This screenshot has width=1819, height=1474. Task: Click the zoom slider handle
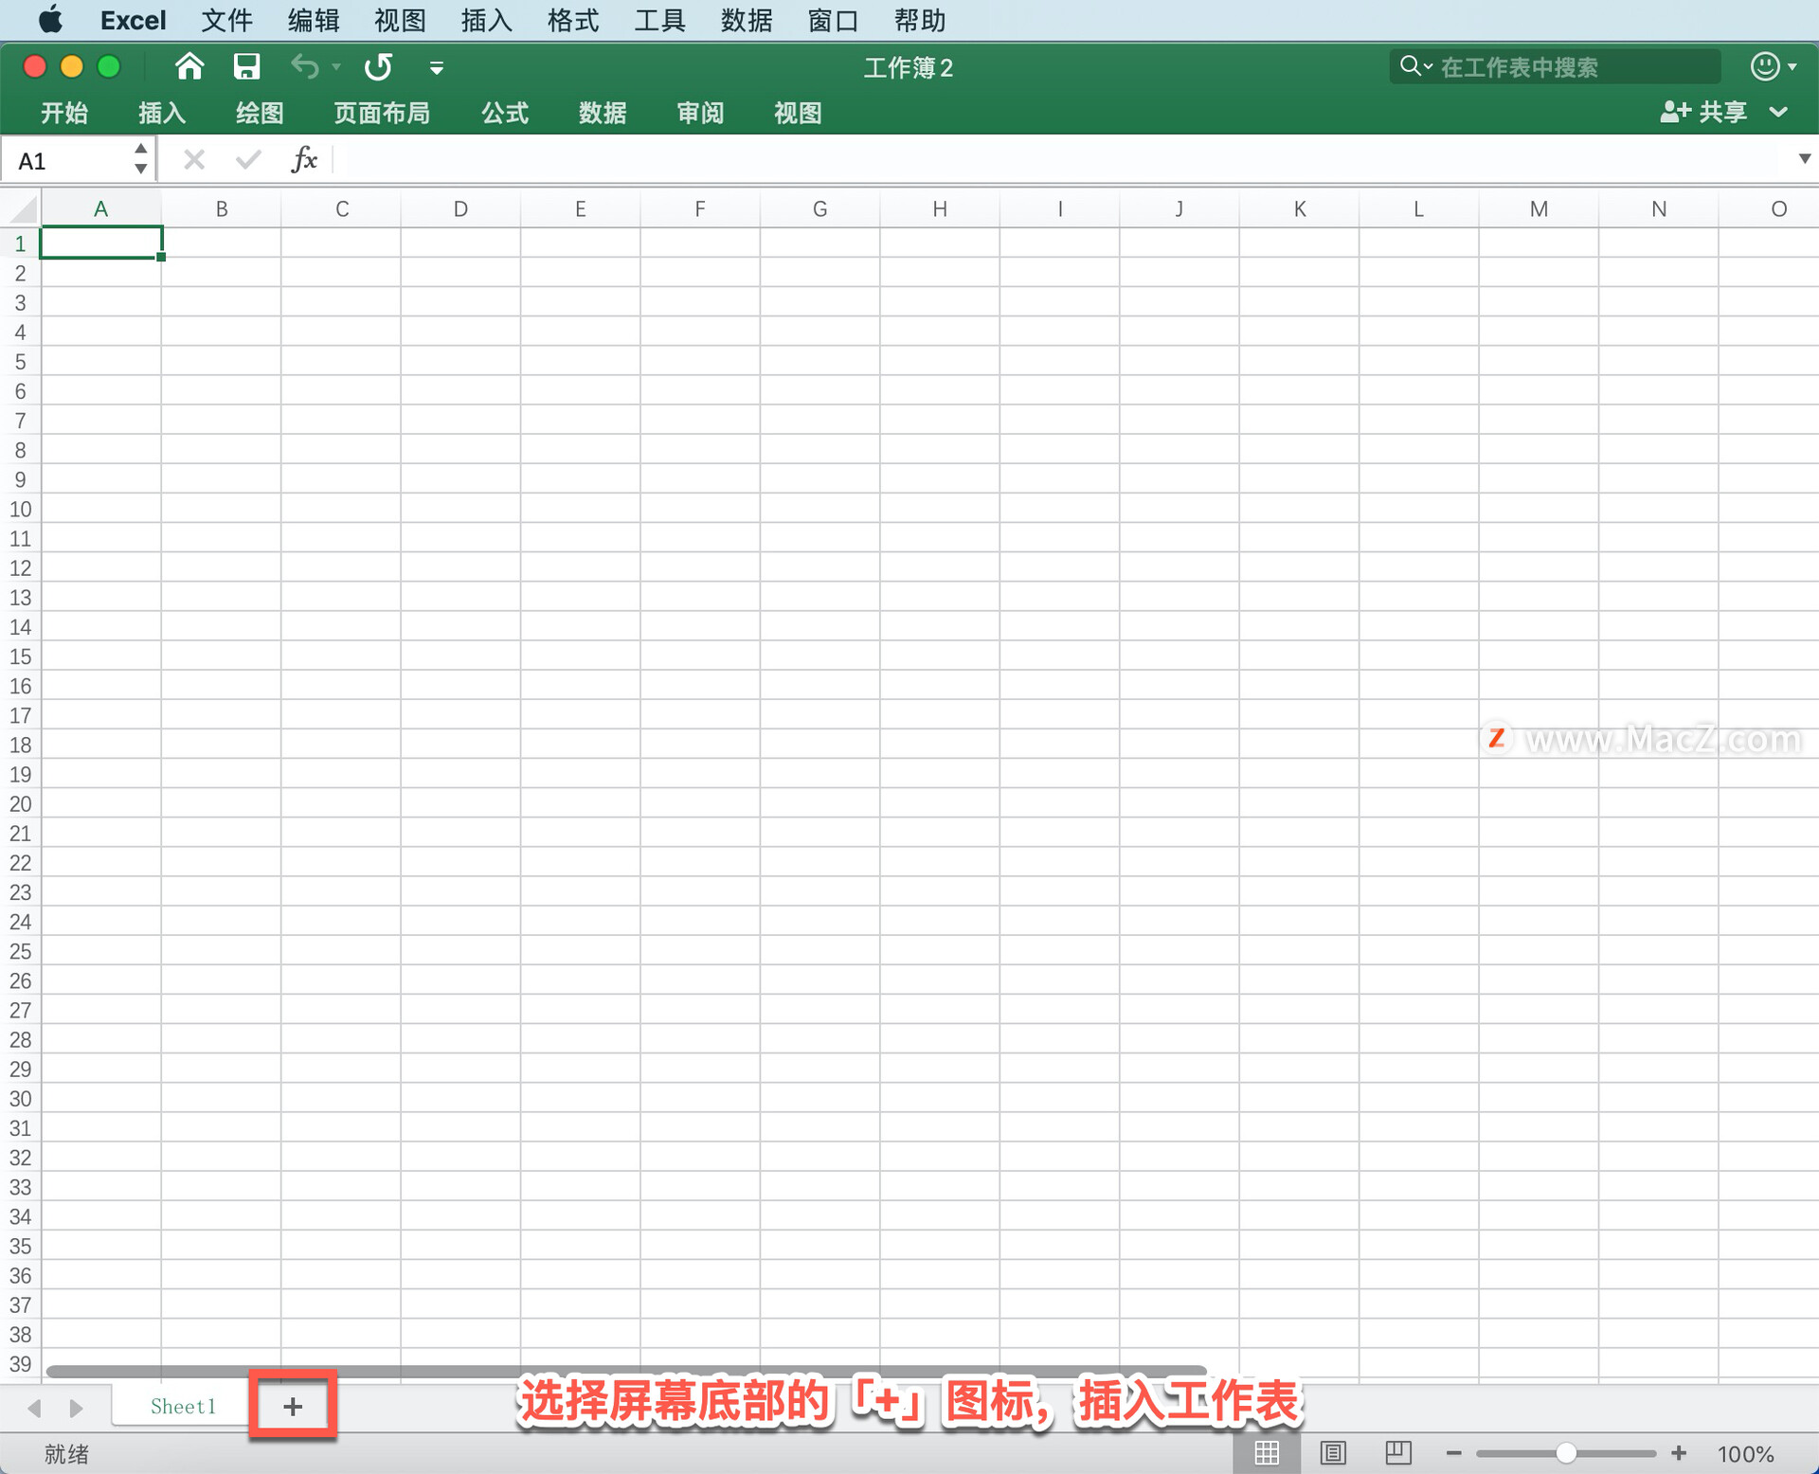[x=1566, y=1453]
